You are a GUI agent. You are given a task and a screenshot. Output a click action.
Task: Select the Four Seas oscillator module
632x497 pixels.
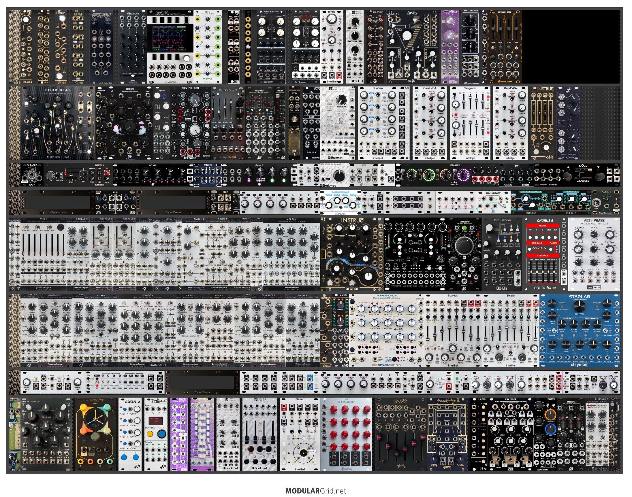58,123
